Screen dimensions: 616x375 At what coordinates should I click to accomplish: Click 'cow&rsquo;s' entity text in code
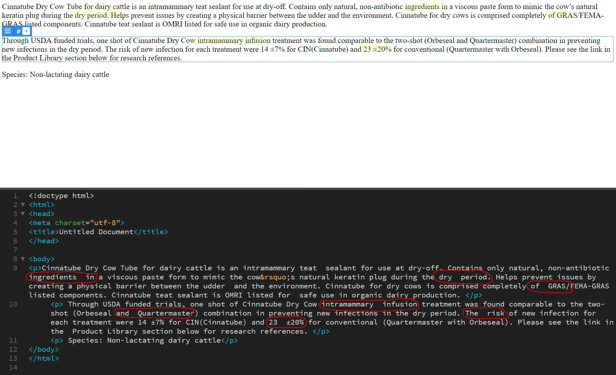click(271, 277)
